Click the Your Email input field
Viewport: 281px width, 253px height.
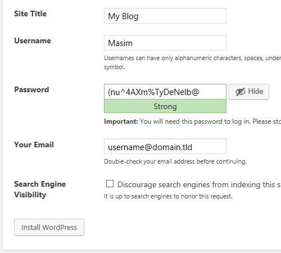coord(165,146)
